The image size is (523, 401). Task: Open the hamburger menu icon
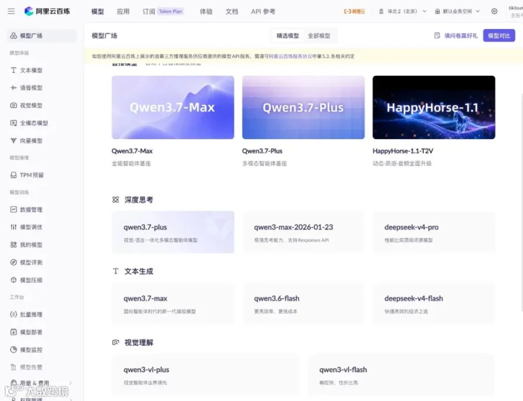click(x=11, y=12)
